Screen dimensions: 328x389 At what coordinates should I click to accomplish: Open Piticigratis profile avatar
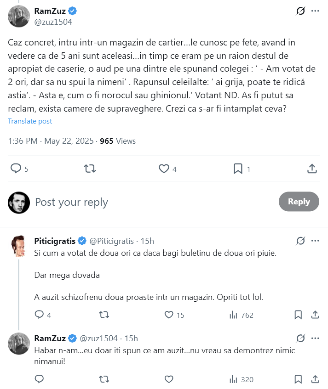(x=18, y=246)
